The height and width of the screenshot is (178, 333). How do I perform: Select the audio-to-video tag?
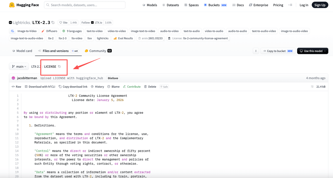point(169,31)
